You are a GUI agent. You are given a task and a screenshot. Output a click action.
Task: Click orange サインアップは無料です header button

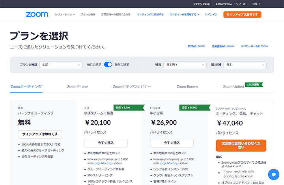coord(242,15)
